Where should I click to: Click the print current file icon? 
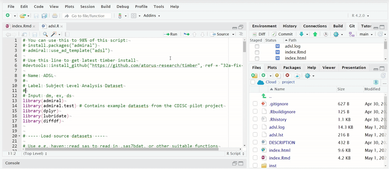[55, 16]
